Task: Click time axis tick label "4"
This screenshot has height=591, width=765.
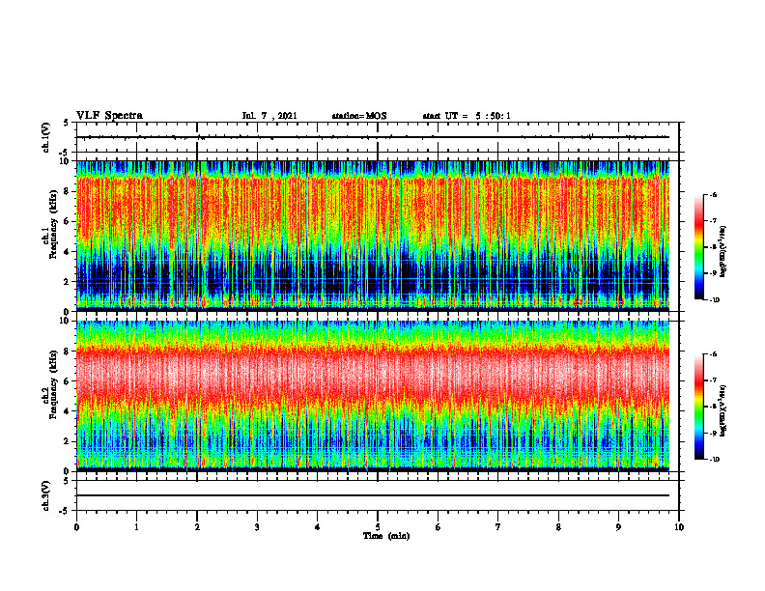Action: (318, 527)
